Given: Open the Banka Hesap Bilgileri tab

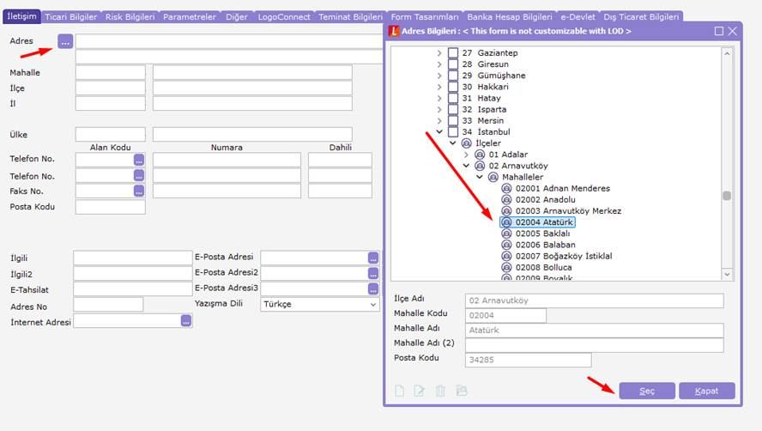Looking at the screenshot, I should (x=510, y=17).
